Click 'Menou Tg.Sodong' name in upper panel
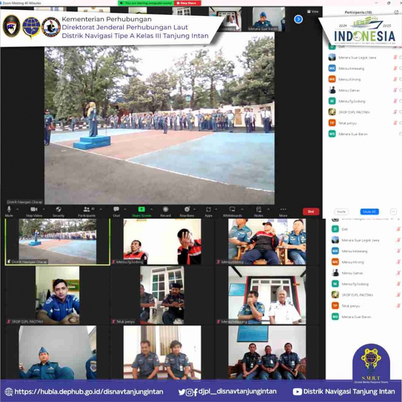The height and width of the screenshot is (402, 402). click(352, 101)
